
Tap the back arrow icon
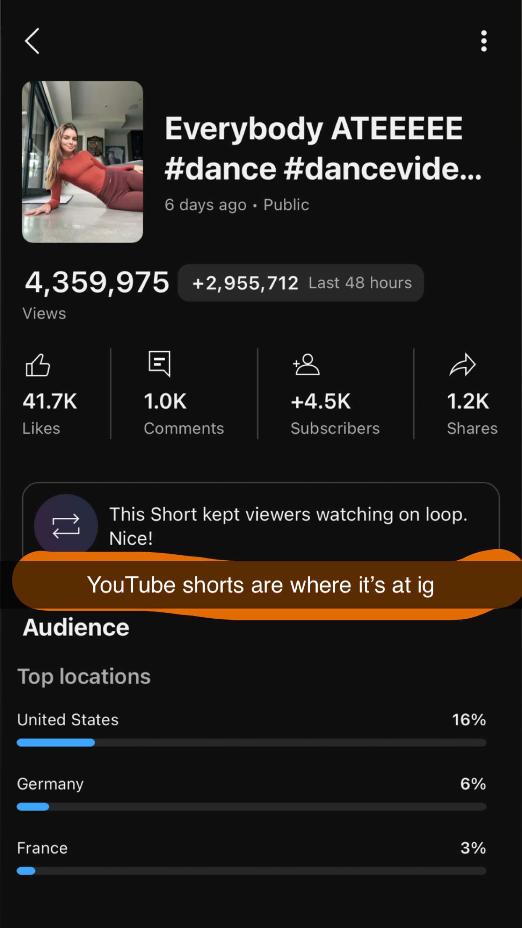pyautogui.click(x=32, y=41)
